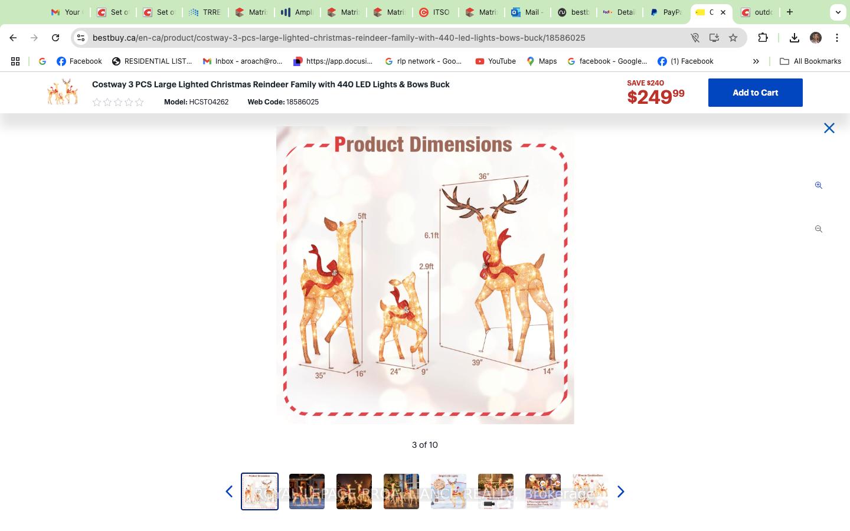850x531 pixels.
Task: Open the YouTube bookmark
Action: coord(496,61)
